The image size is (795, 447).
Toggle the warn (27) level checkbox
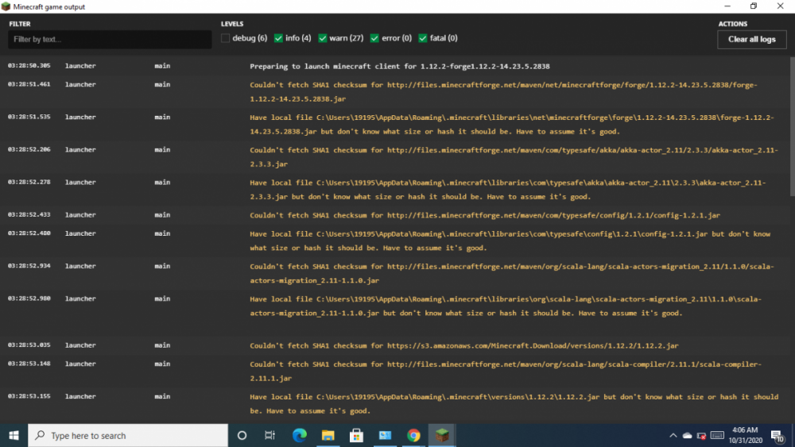[323, 38]
